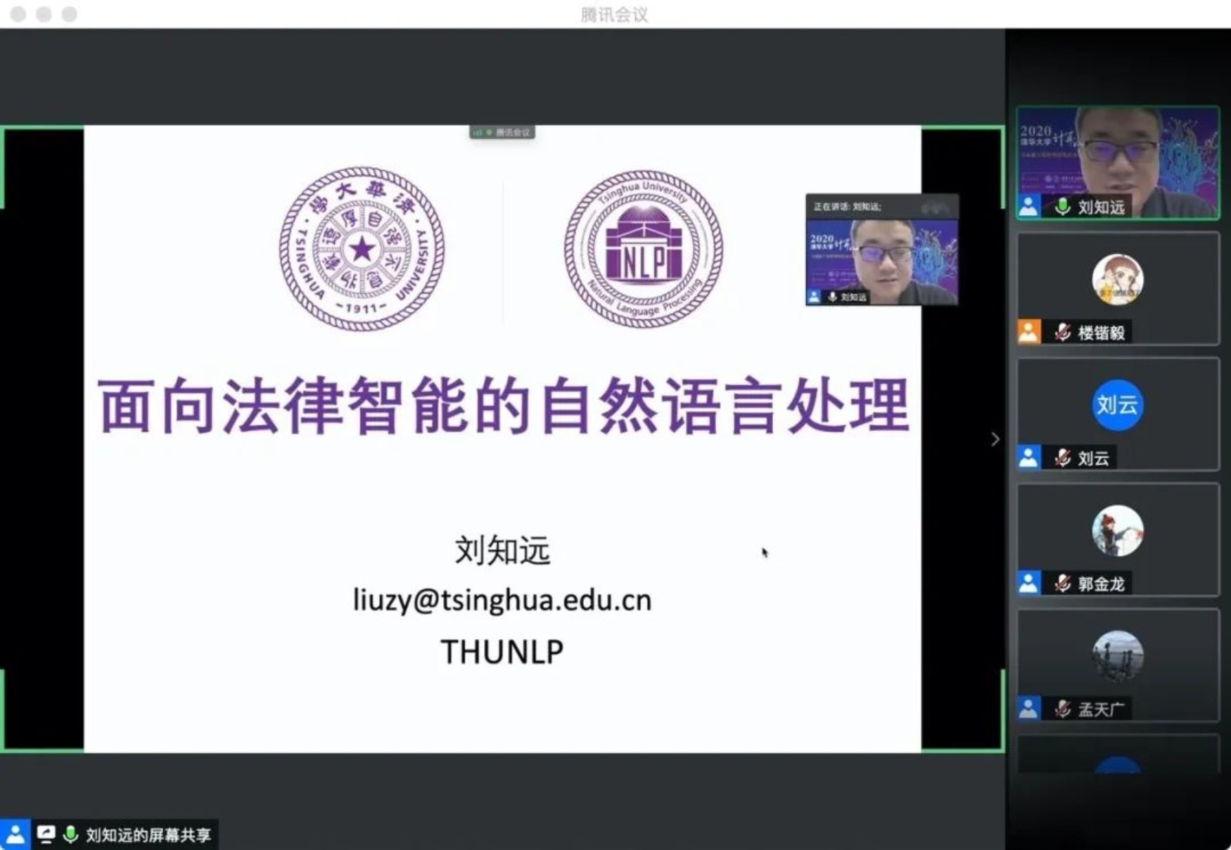Click slide title 面向法律智能的自然语言处理
Screen dimensions: 1231x850
coord(504,406)
